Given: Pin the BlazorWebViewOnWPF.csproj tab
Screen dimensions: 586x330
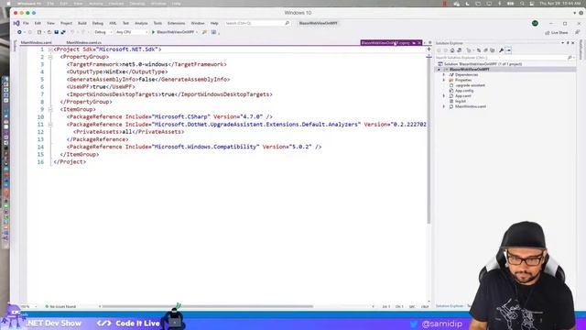Looking at the screenshot, I should (x=414, y=43).
